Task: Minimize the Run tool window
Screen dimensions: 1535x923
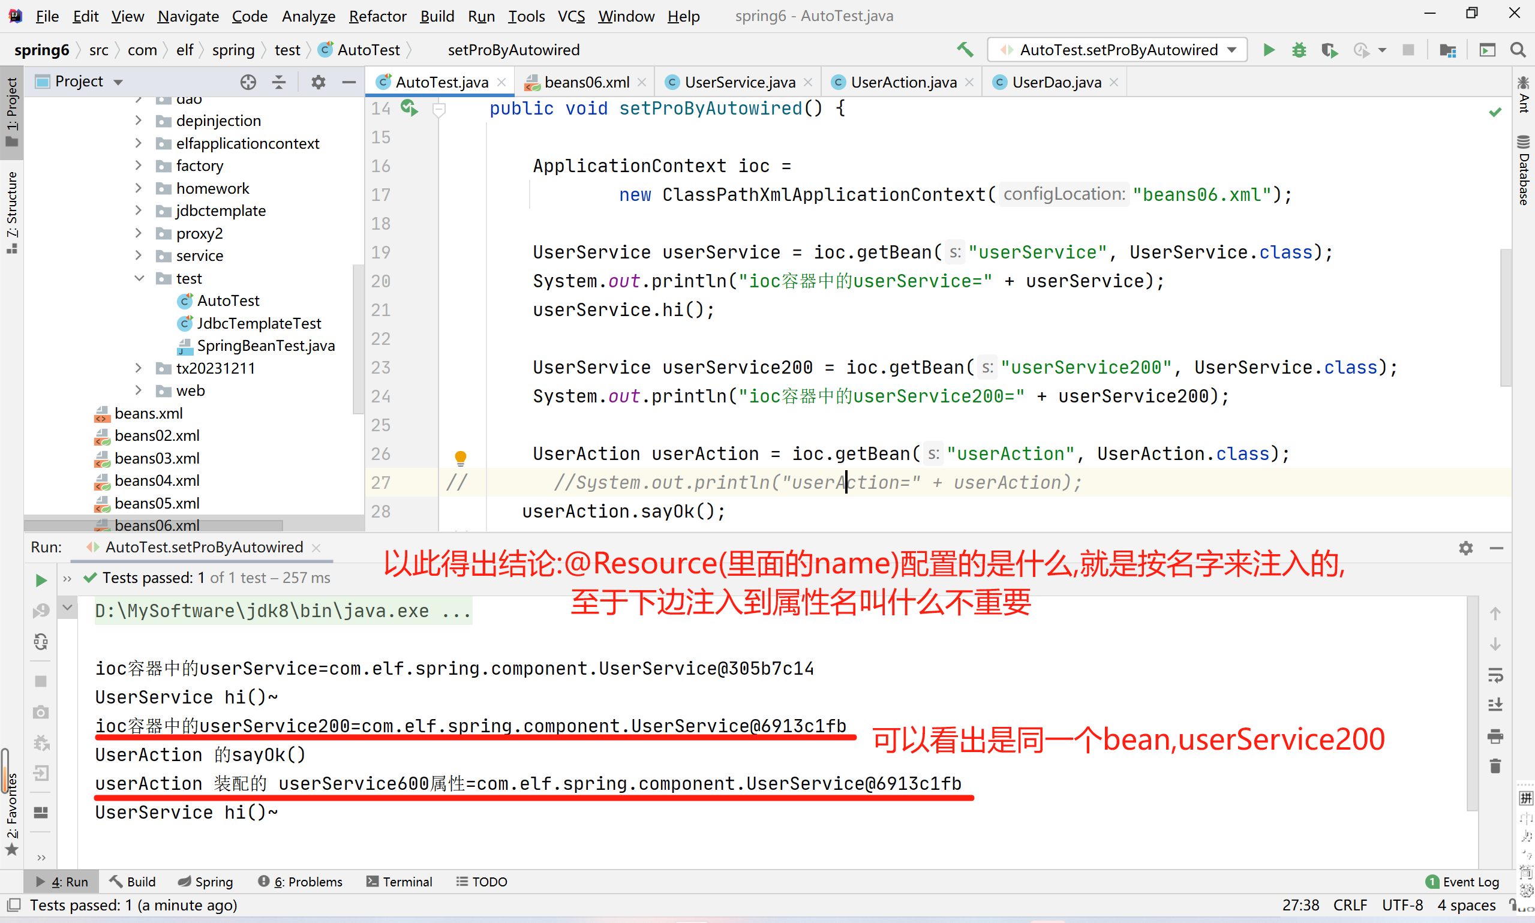Action: point(1497,548)
